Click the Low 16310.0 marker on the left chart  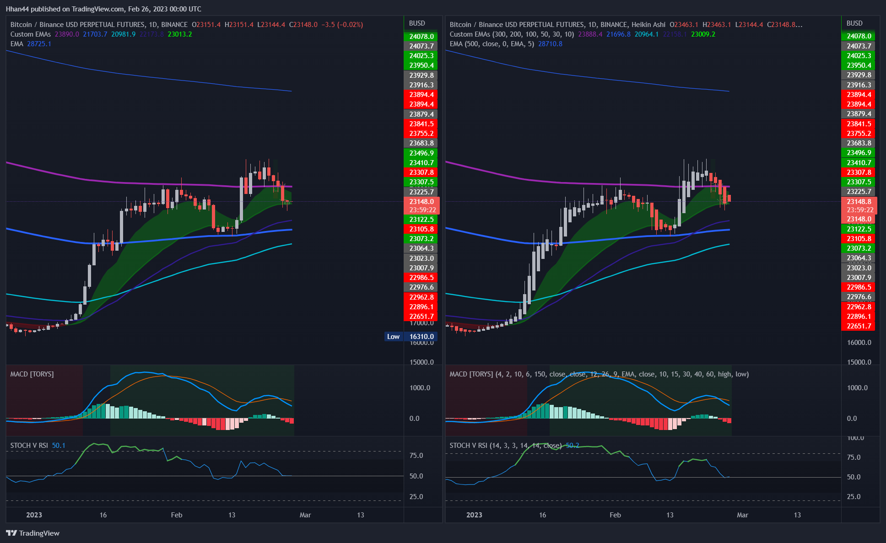[x=411, y=337]
